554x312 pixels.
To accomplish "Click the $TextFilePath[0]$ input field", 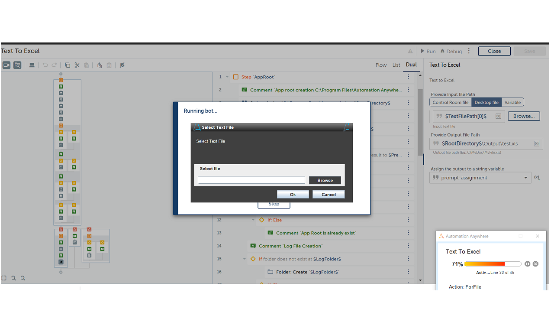I will click(469, 116).
